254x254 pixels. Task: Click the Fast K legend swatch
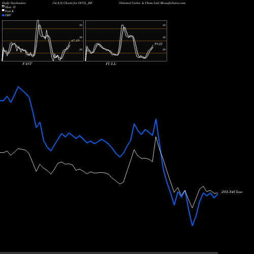click(x=3, y=11)
